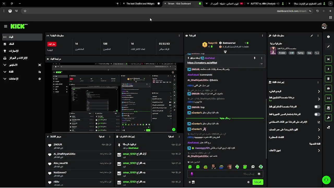Screen dimensions: 334x188
Task: Edit stream info with the pencil icon
Action: [312, 36]
